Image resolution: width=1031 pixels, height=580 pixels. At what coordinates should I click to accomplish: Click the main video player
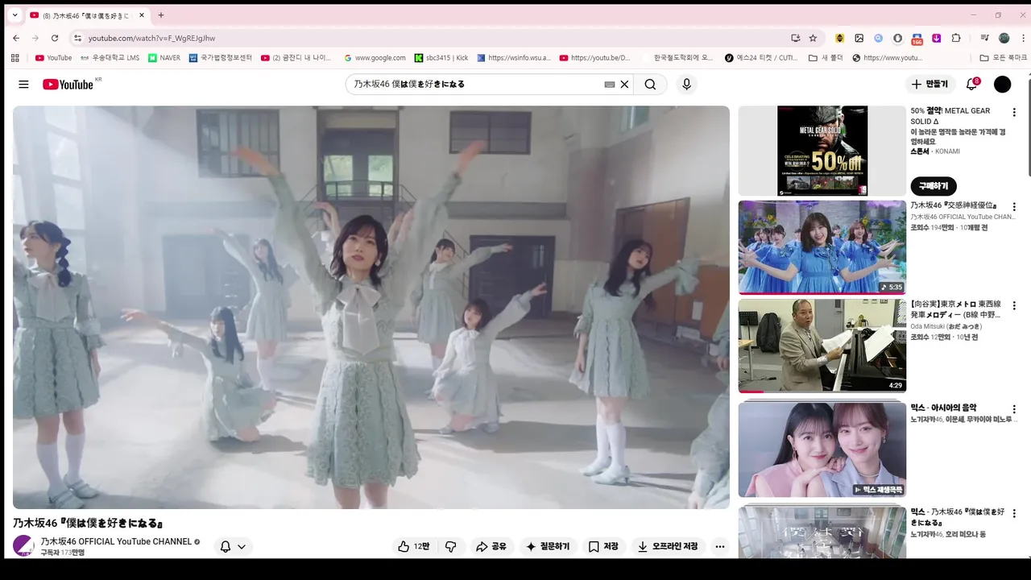tap(371, 307)
